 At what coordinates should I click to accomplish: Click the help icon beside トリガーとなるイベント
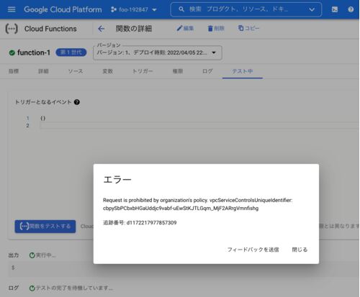pos(77,102)
